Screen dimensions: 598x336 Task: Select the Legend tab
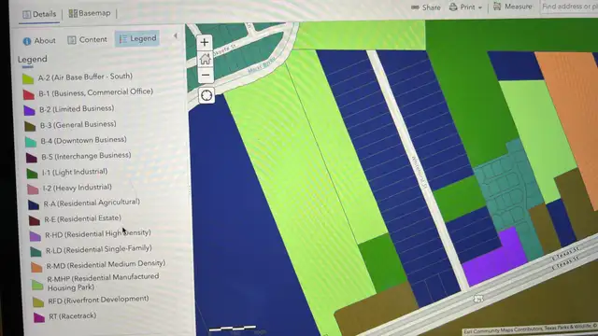[137, 38]
